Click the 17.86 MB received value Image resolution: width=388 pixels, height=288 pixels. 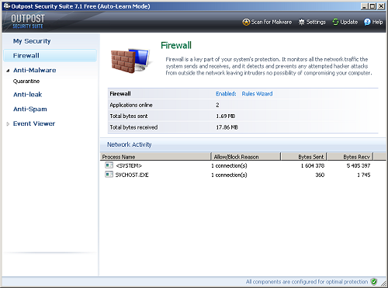click(227, 127)
